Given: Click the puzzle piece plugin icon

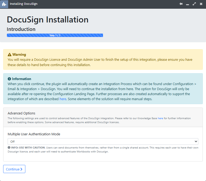Looking at the screenshot, I should click(x=4, y=4).
